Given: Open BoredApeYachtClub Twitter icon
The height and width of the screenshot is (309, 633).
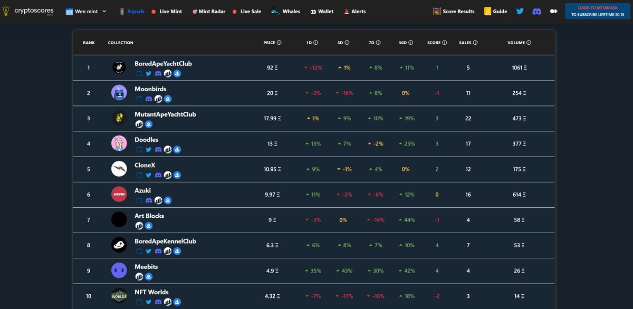Looking at the screenshot, I should point(149,73).
